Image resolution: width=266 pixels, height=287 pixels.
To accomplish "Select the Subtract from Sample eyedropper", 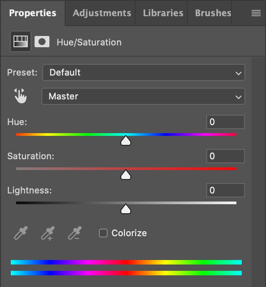I will (x=75, y=233).
